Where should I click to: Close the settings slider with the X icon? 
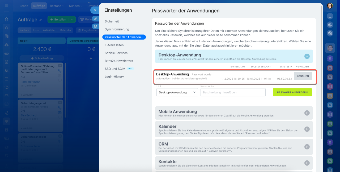(95, 10)
